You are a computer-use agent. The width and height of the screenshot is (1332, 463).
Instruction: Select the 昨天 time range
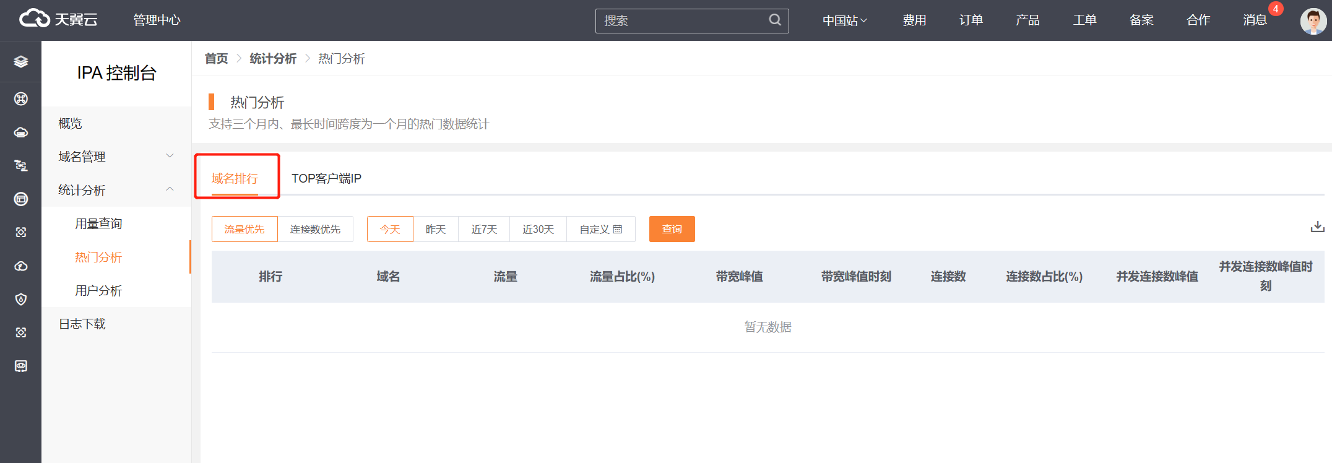click(436, 230)
